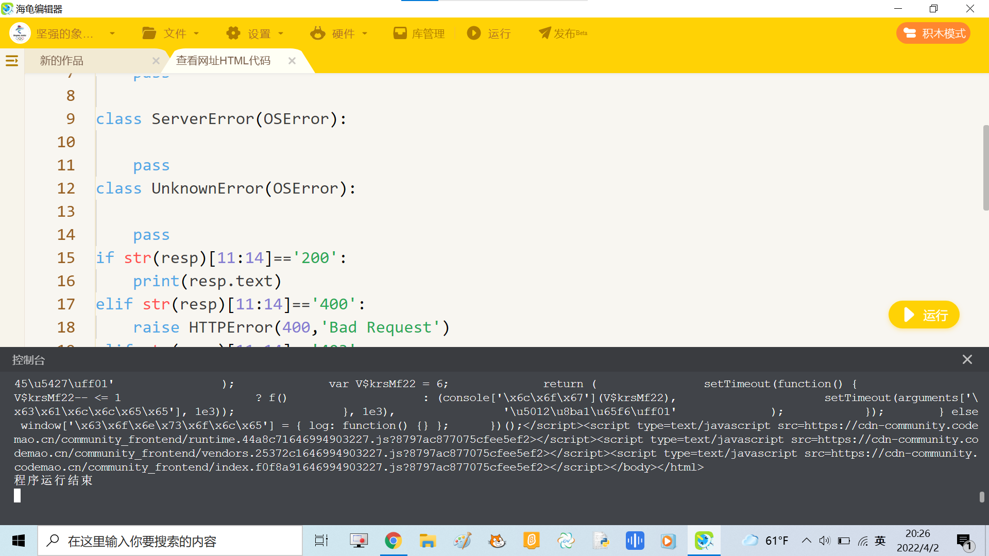The height and width of the screenshot is (556, 989).
Task: Click on 'class UnknownError(OSError):' code line
Action: point(226,188)
